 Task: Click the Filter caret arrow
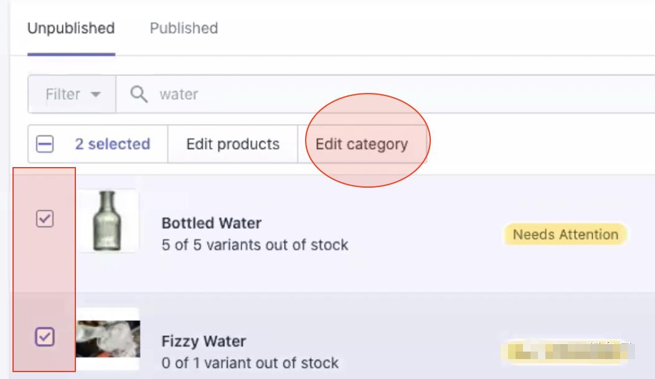click(95, 95)
